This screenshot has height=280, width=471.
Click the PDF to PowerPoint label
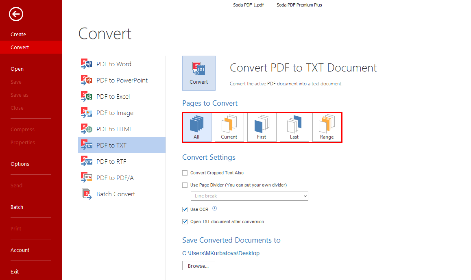122,80
